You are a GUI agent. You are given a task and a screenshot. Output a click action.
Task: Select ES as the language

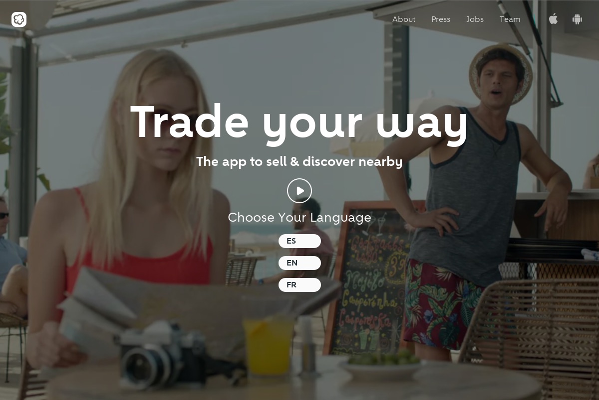299,241
